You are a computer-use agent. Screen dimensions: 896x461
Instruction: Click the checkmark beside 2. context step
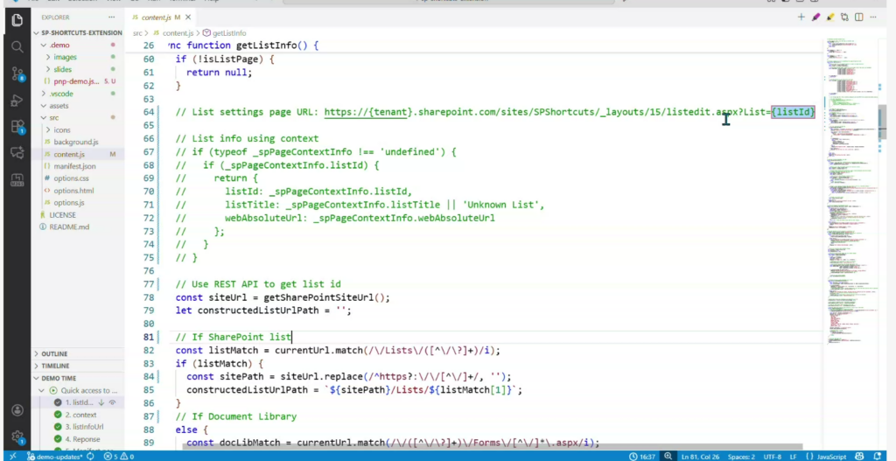pyautogui.click(x=58, y=415)
